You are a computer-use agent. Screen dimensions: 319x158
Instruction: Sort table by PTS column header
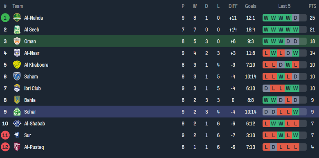(x=312, y=6)
